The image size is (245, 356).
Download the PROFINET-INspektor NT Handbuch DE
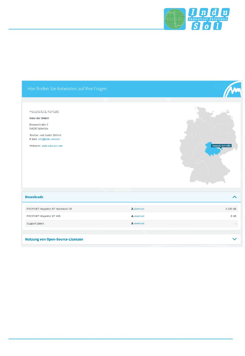coord(139,209)
